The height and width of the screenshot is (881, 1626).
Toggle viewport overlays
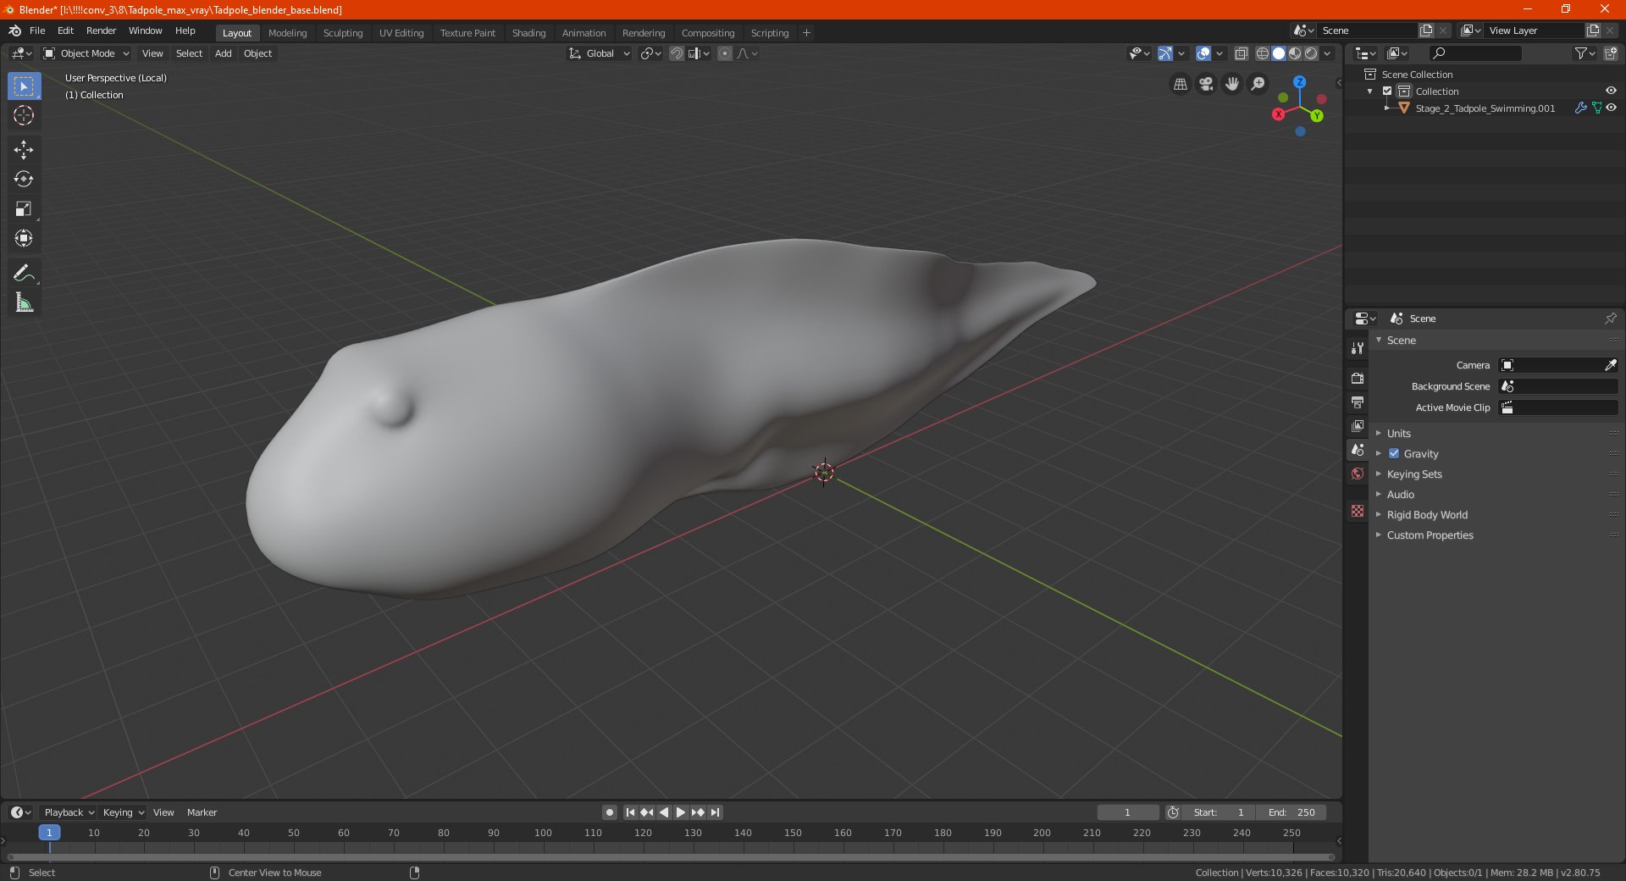pos(1203,53)
